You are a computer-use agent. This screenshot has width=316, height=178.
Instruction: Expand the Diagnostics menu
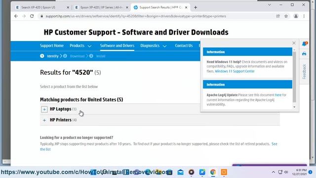pos(154,45)
